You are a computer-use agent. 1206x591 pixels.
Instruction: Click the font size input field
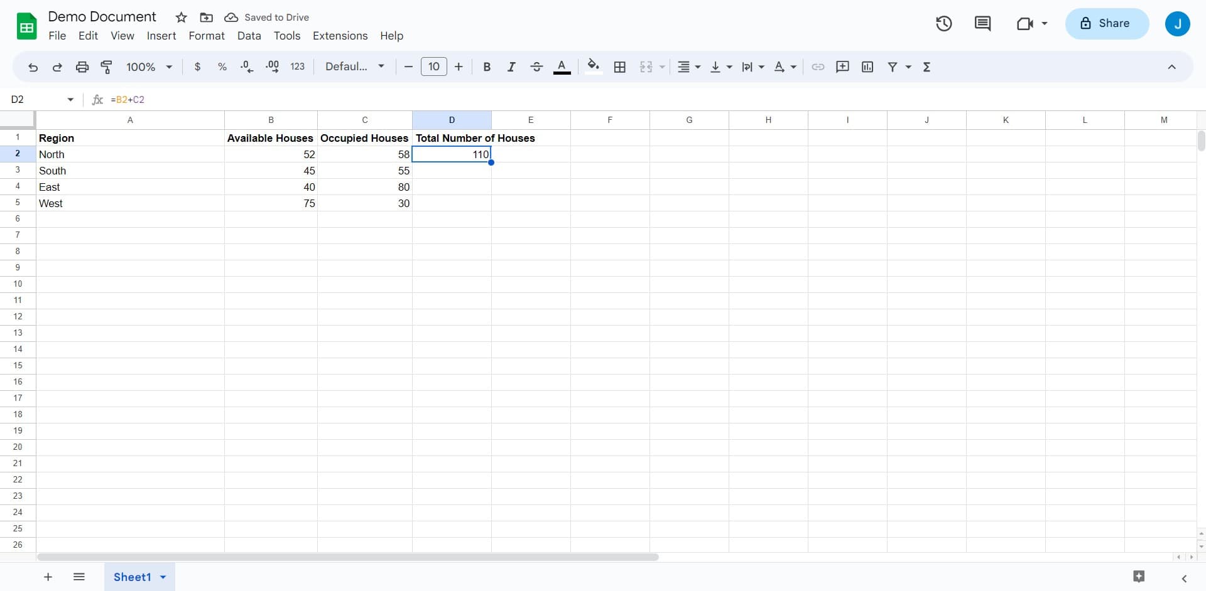pos(433,67)
